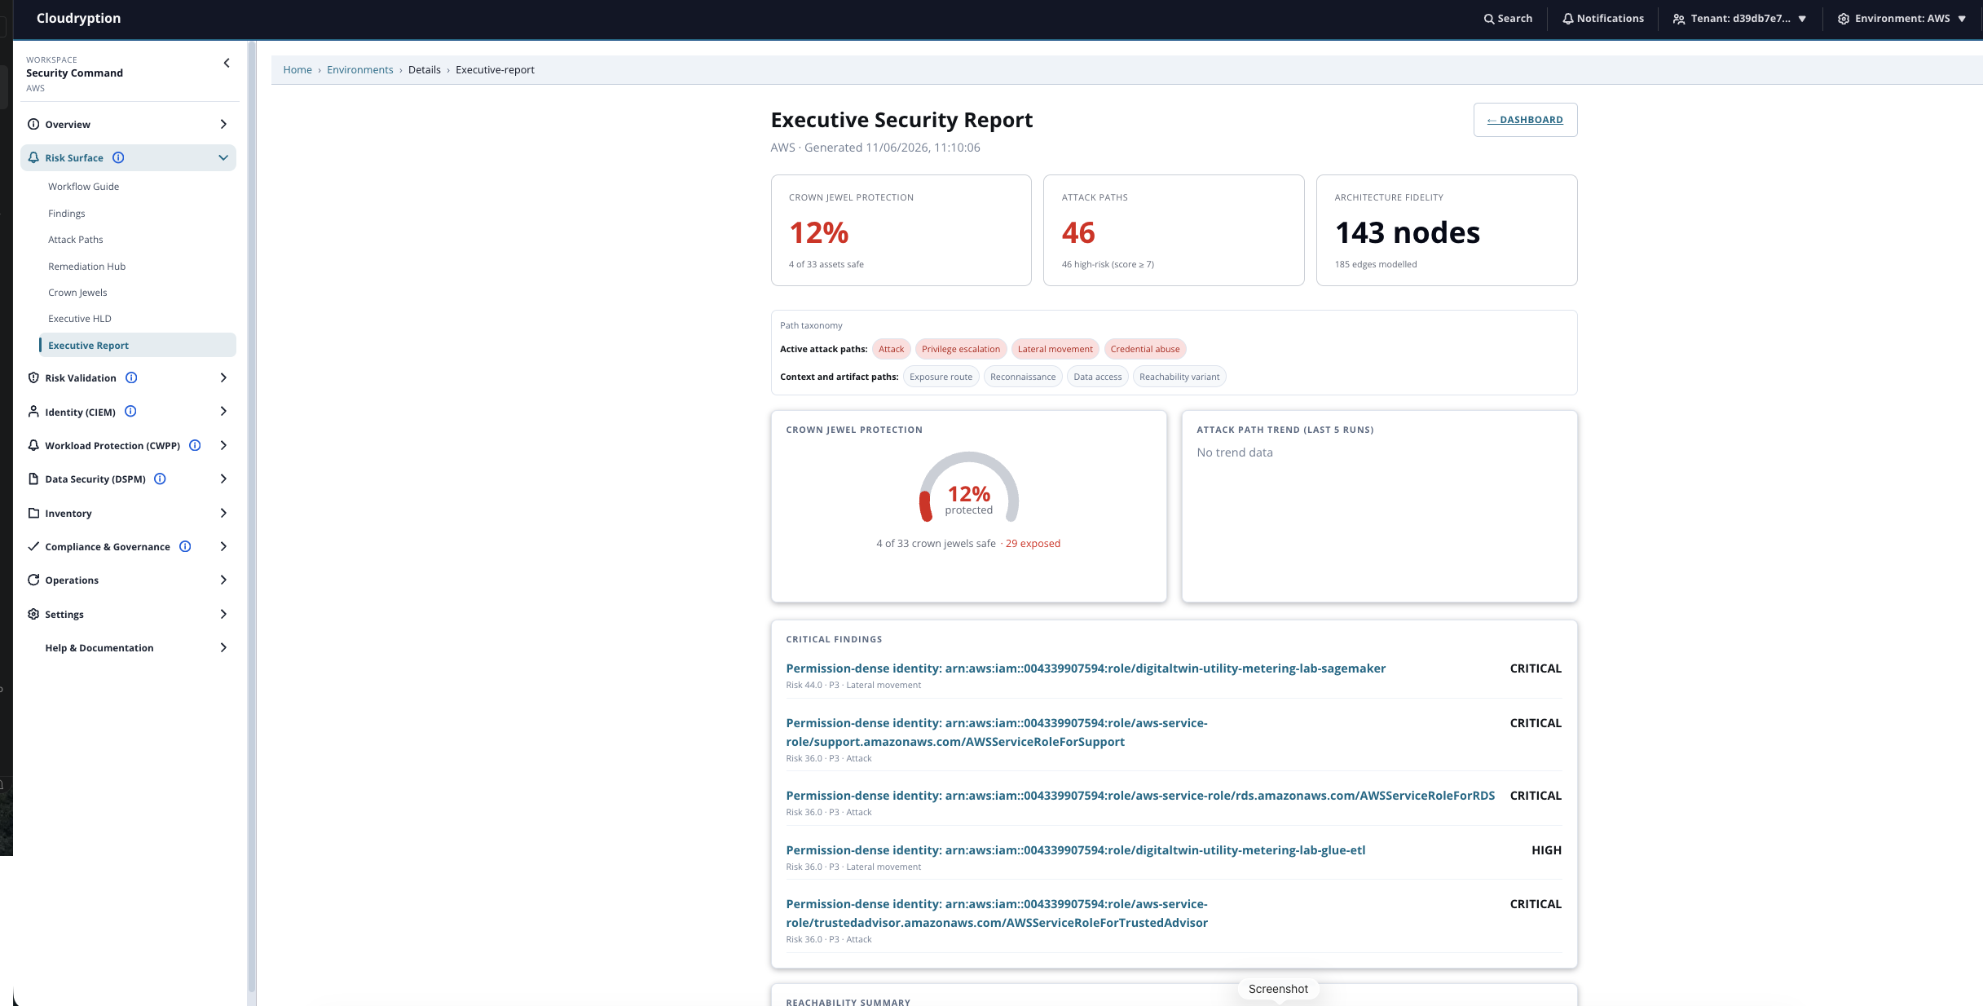Open the info icon next to Risk Surface
This screenshot has height=1006, width=1983.
point(118,157)
